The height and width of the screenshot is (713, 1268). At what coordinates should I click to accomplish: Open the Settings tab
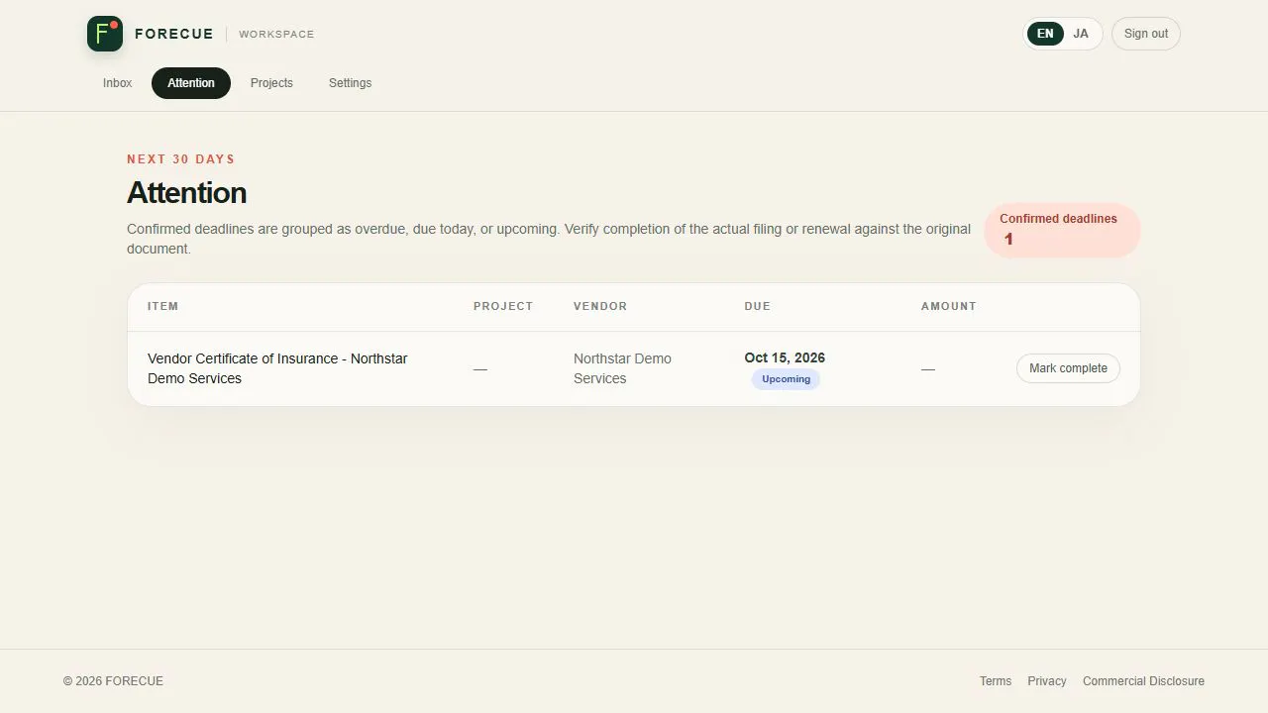coord(350,83)
